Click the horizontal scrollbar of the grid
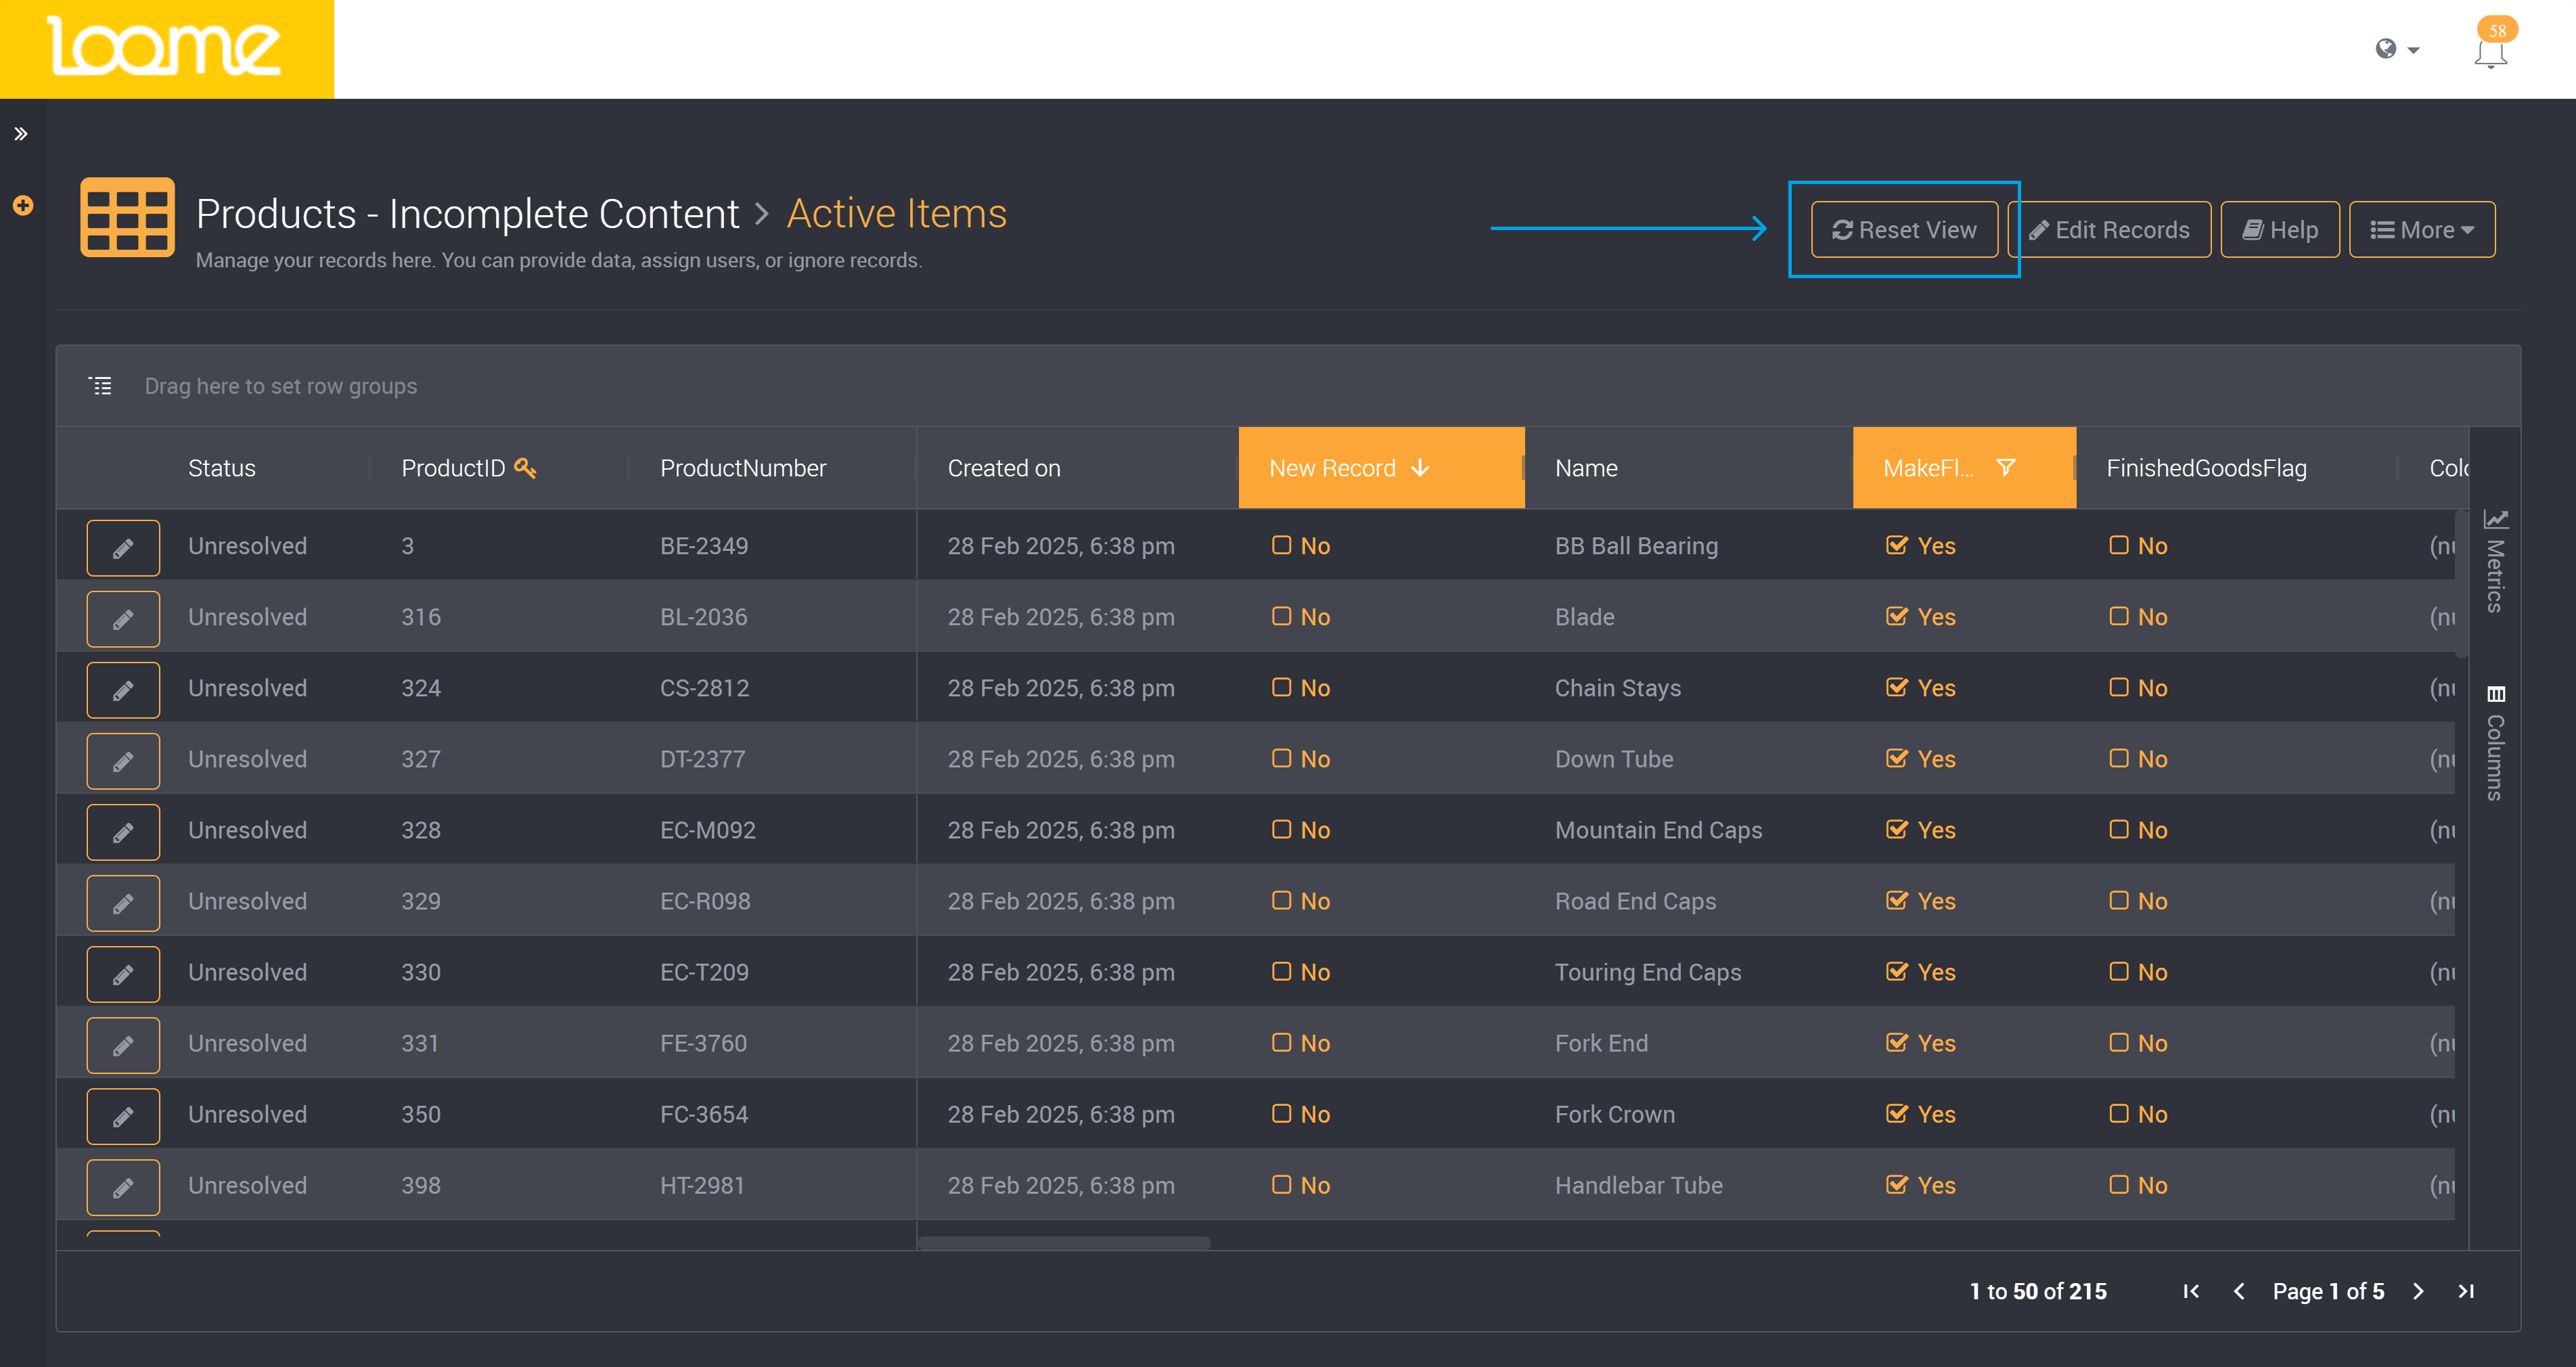 click(1064, 1242)
